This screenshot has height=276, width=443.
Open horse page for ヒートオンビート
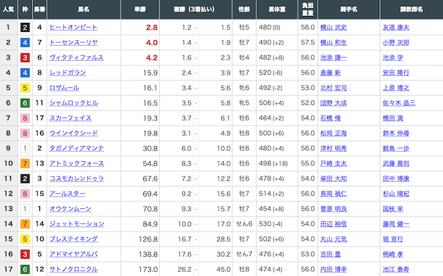coord(73,28)
